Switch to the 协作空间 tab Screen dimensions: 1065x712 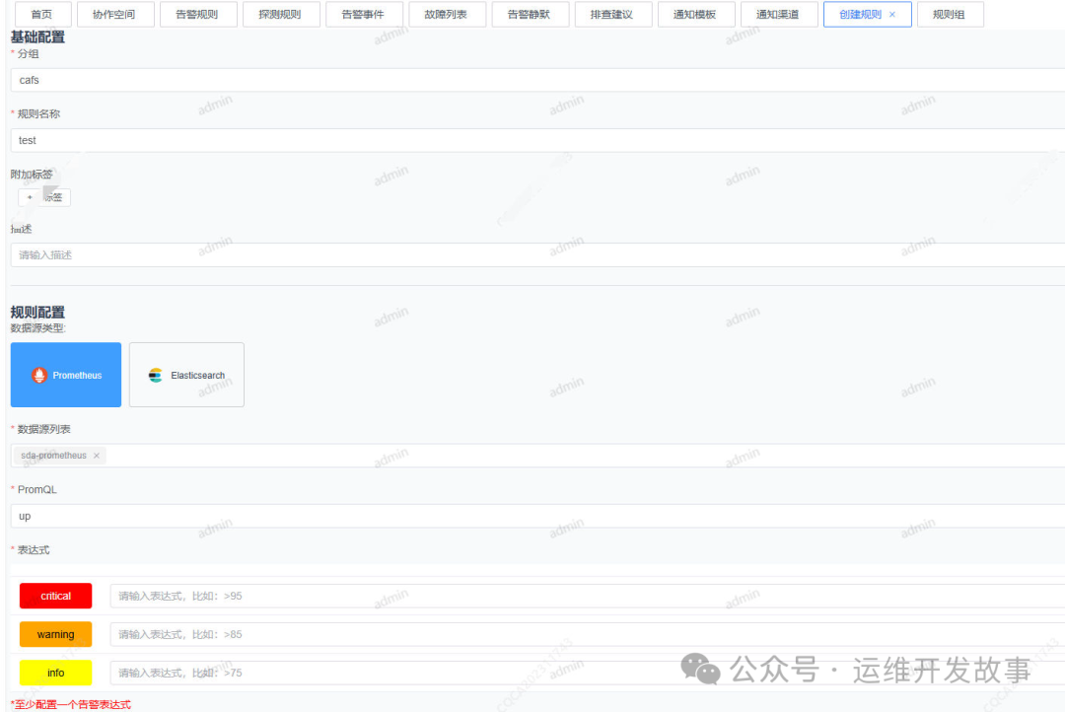114,14
